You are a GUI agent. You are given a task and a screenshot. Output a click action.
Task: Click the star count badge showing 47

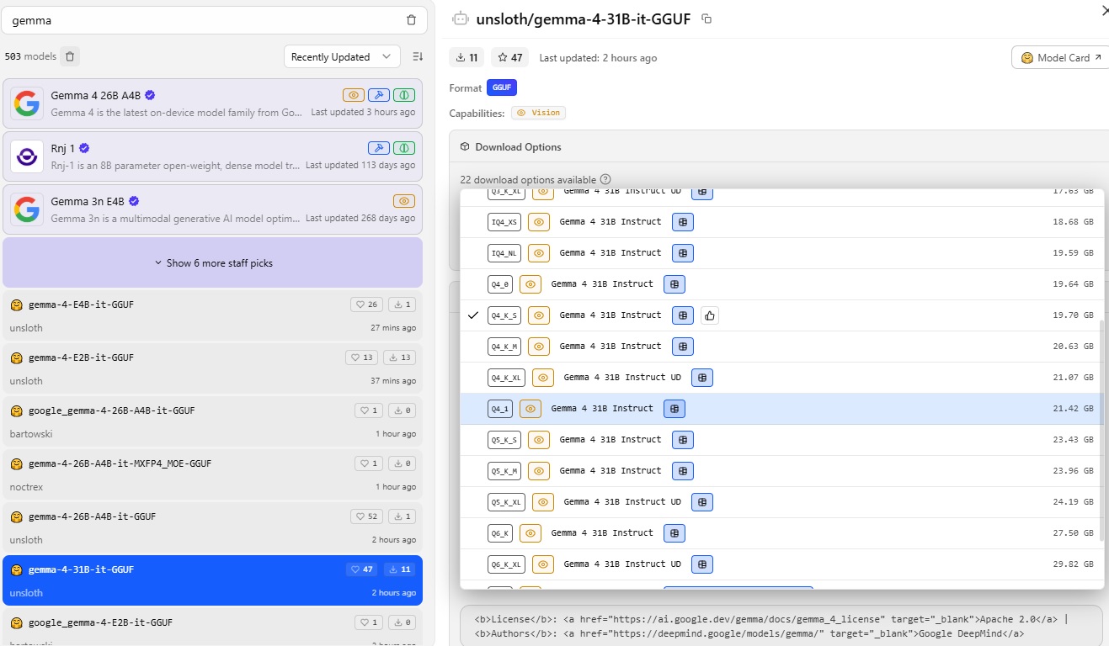(510, 58)
